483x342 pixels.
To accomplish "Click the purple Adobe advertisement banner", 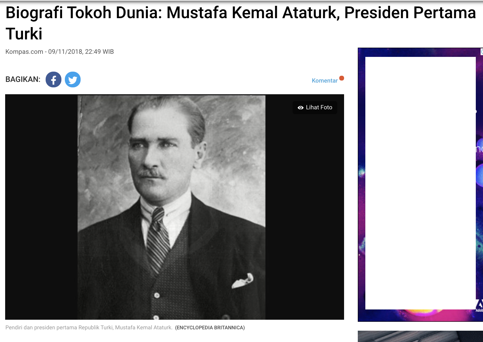I will 420,185.
